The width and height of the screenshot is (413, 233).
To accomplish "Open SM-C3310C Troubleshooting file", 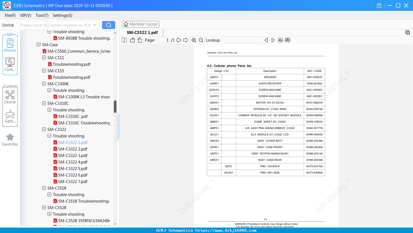I will click(84, 123).
